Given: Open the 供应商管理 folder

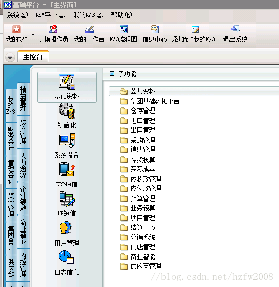Looking at the screenshot, I should coord(141,267).
